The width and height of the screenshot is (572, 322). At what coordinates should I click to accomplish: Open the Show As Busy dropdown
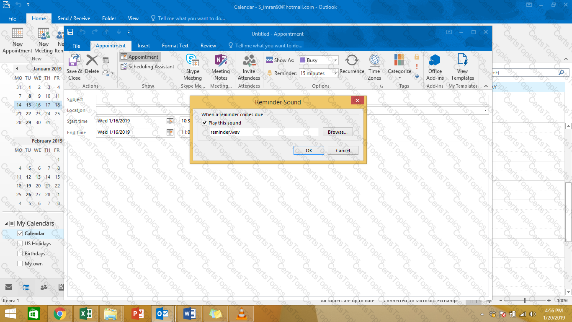[335, 60]
